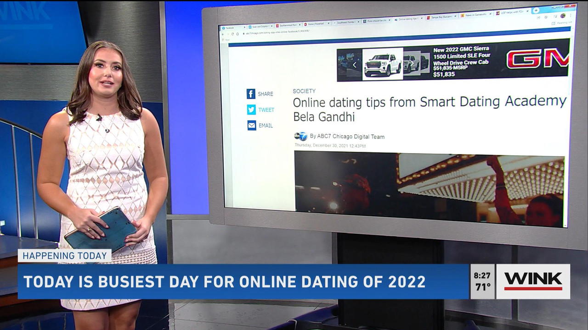Click the Online dating tips article headline
Screen dimensions: 588x330
[430, 108]
